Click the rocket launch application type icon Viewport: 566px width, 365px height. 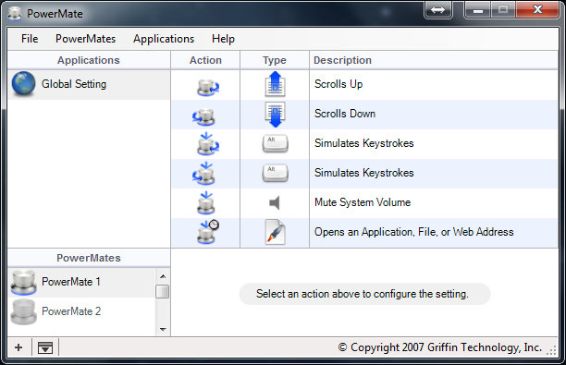[x=275, y=232]
